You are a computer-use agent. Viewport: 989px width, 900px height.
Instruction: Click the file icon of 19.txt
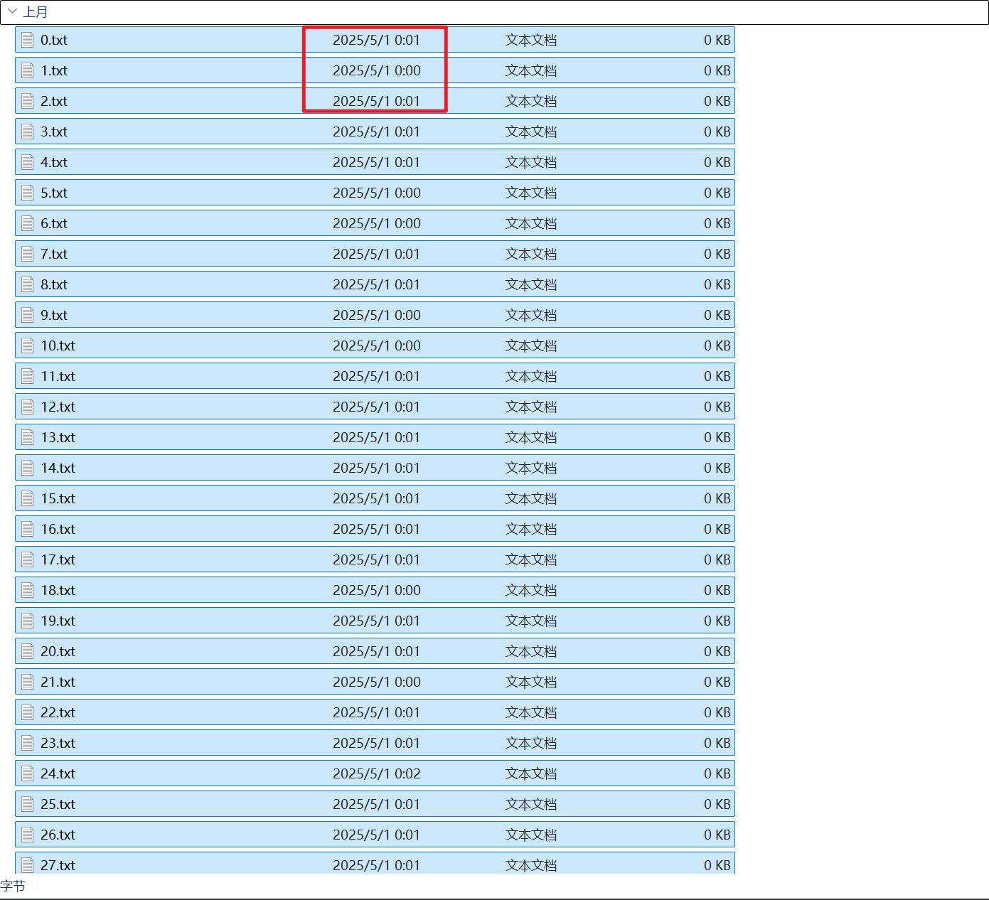(28, 621)
